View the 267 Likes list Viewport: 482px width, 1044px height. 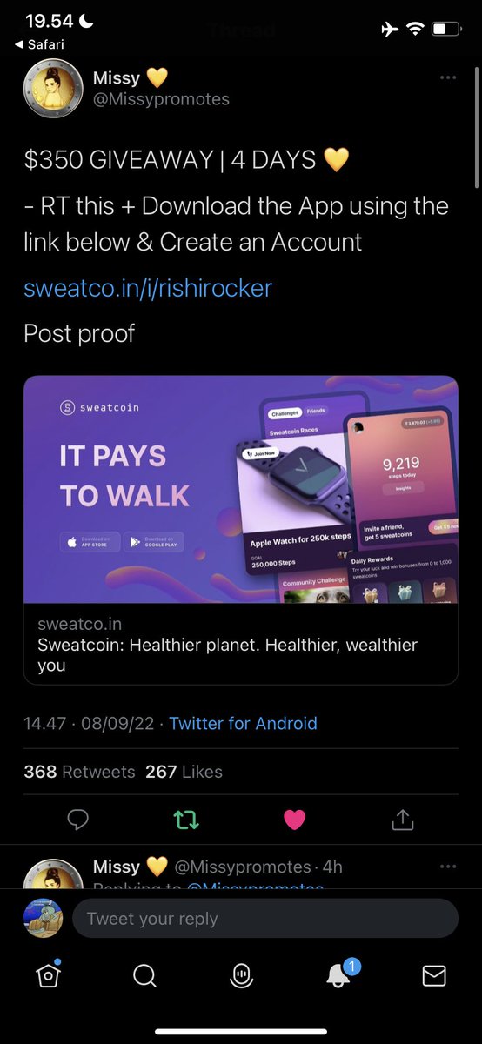(x=184, y=772)
